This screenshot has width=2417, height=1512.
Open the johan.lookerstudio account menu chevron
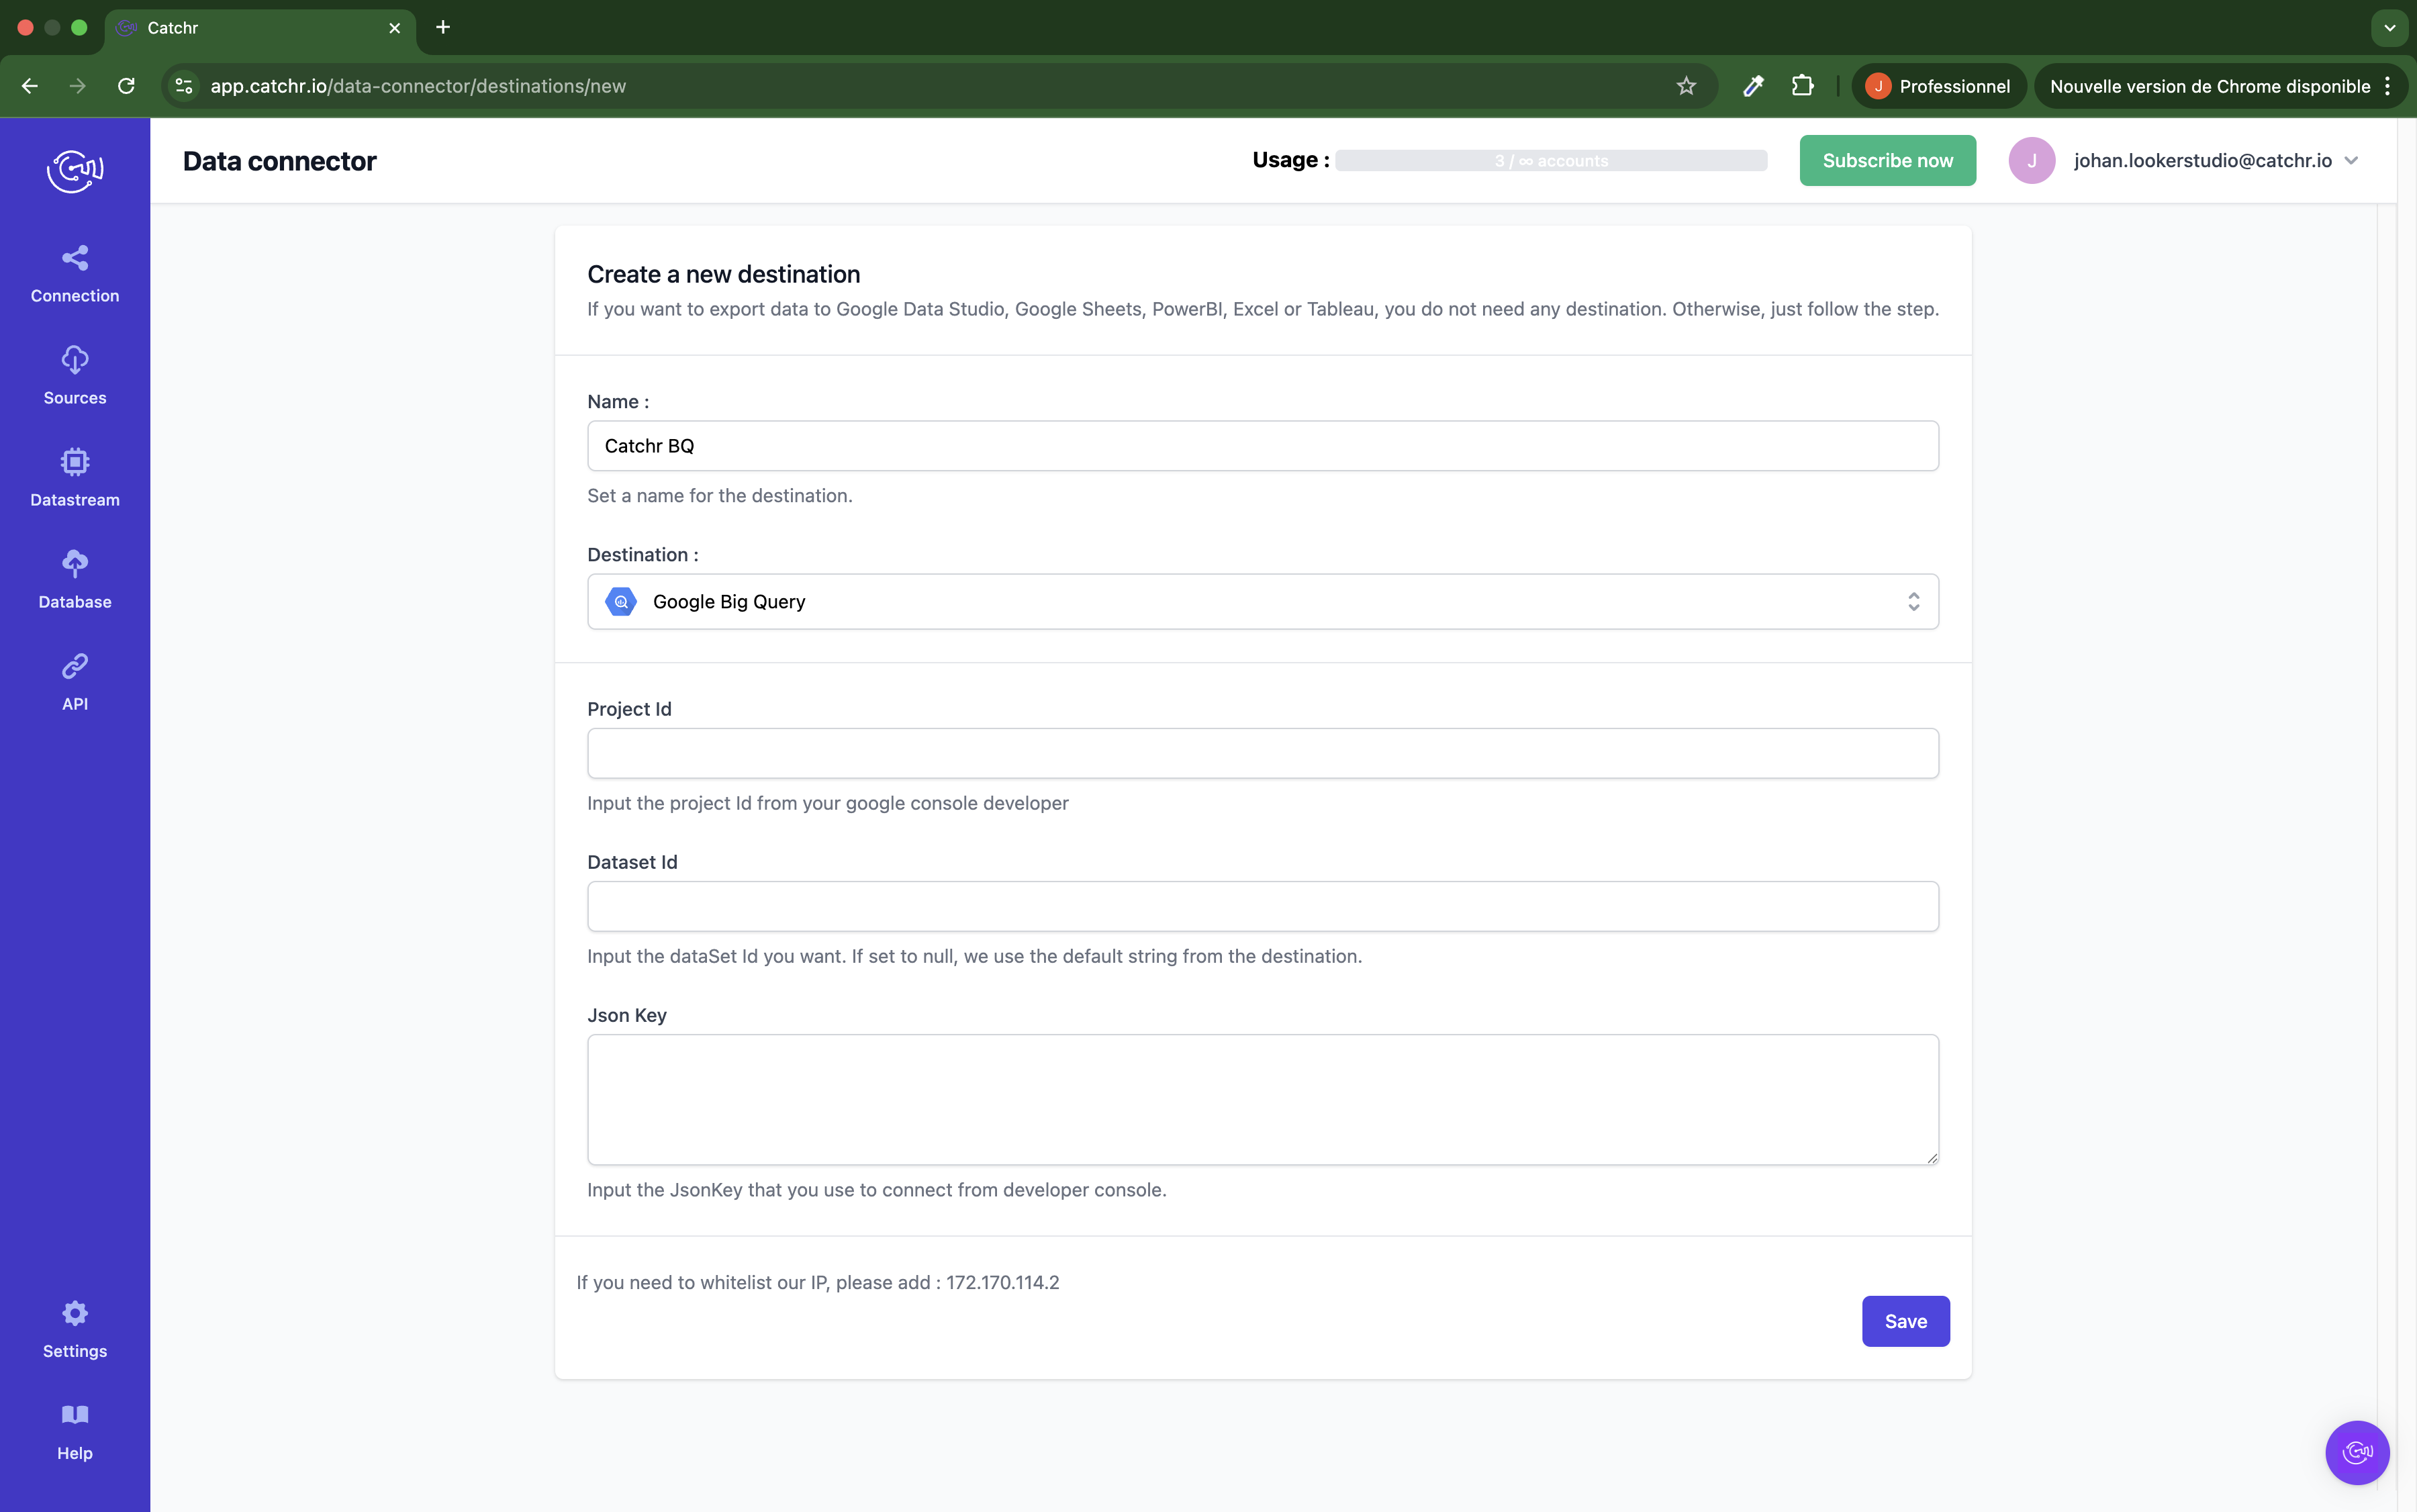2351,161
